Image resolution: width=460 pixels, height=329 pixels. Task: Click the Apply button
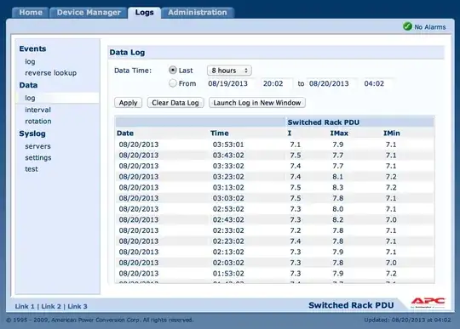128,103
